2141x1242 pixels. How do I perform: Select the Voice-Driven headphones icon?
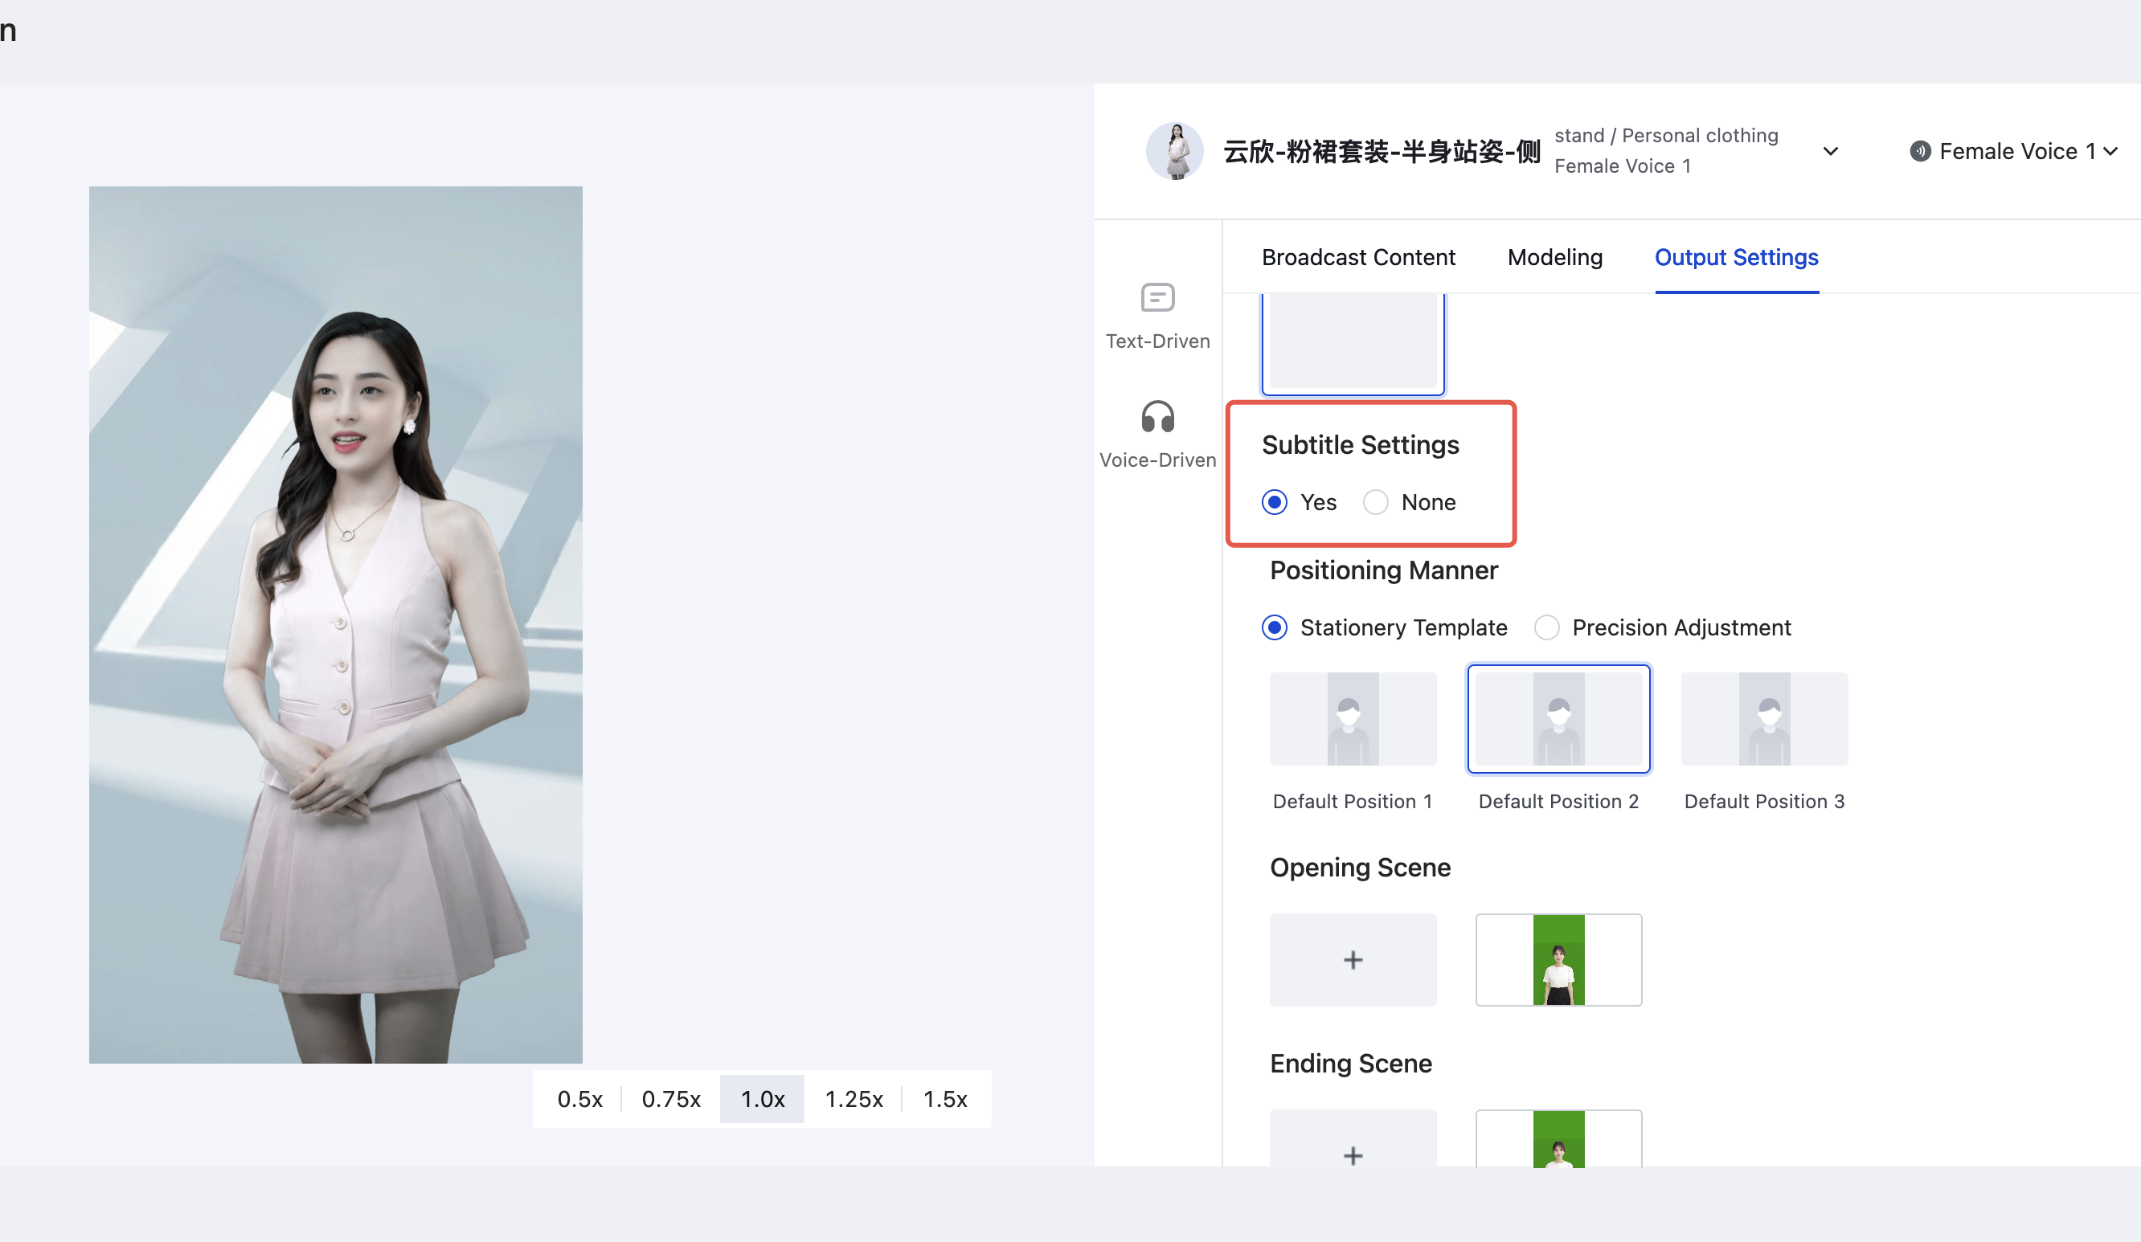click(x=1157, y=417)
